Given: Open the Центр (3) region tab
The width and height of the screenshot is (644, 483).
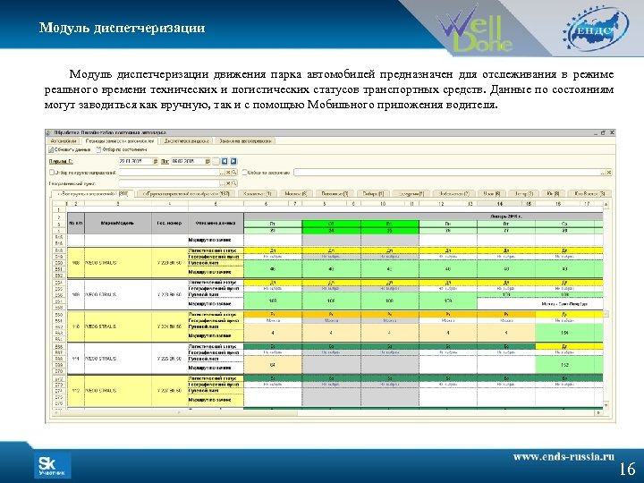Looking at the screenshot, I should coord(523,193).
